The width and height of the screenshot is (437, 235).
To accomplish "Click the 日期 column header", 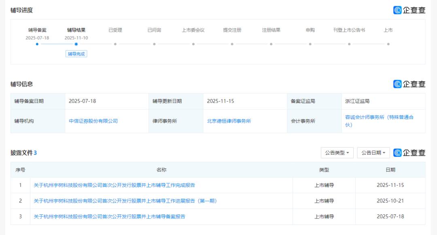I will tap(390, 169).
